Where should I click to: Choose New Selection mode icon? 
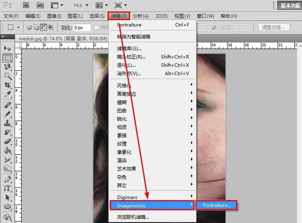[x=29, y=27]
